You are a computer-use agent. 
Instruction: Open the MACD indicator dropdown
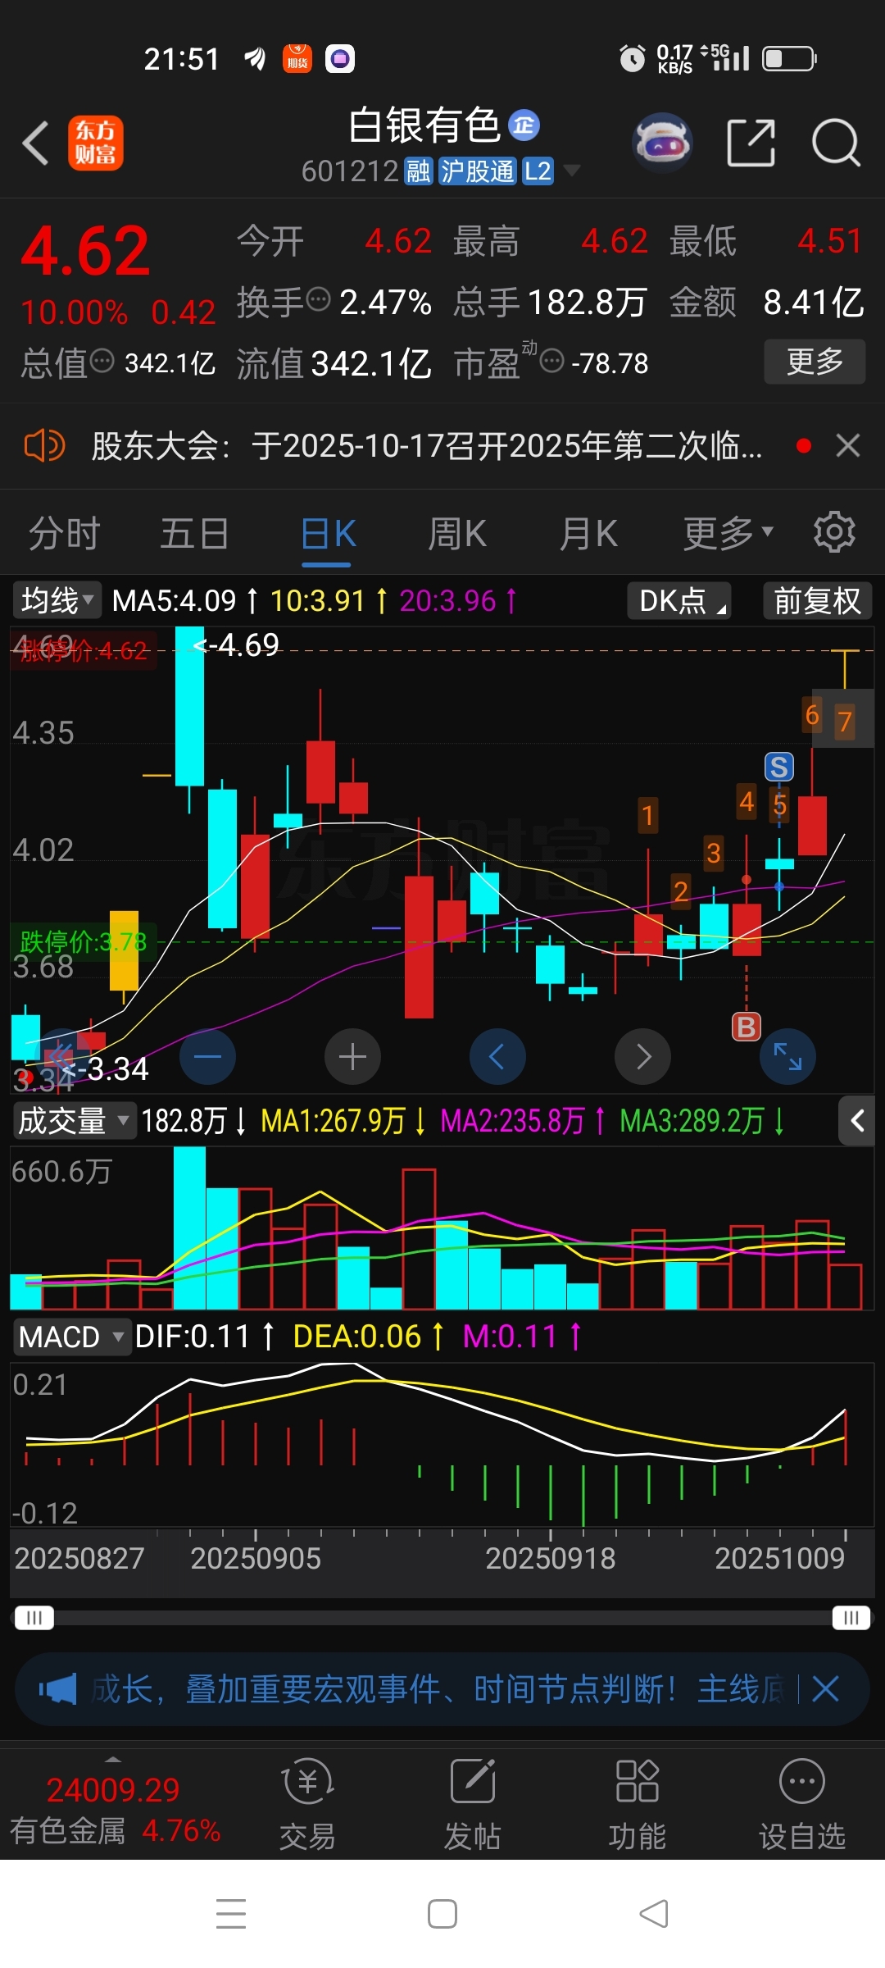71,1337
